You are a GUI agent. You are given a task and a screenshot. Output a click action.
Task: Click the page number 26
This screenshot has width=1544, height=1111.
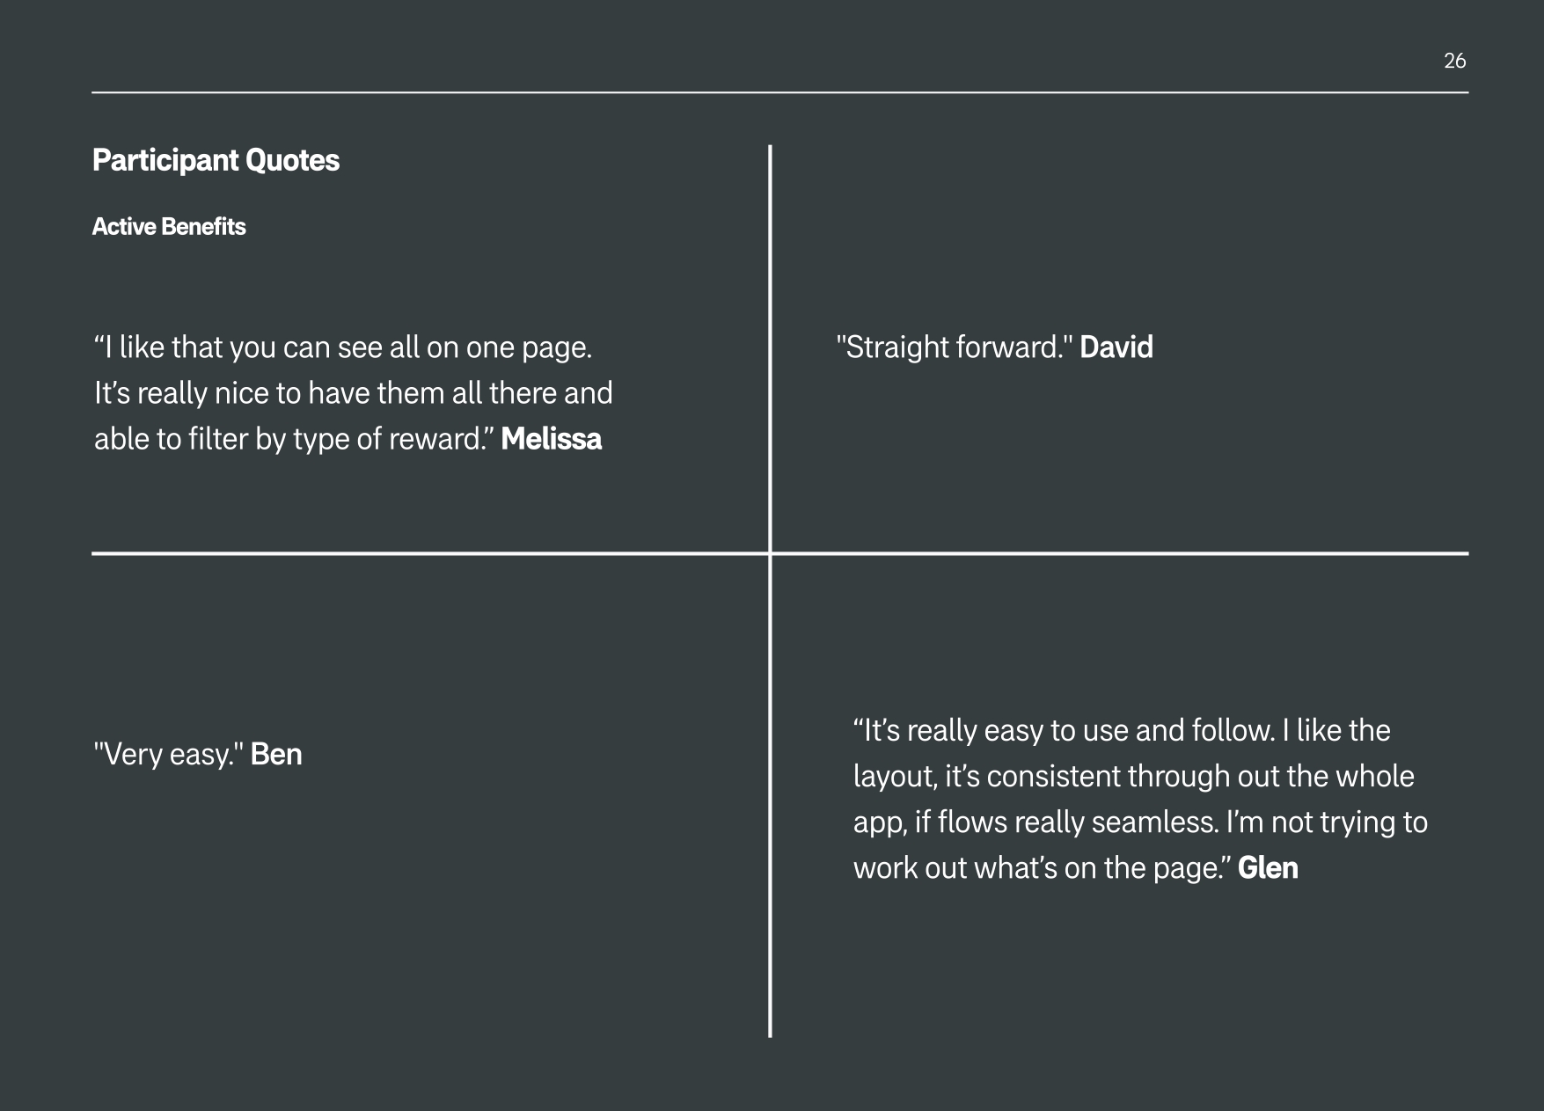[1454, 61]
